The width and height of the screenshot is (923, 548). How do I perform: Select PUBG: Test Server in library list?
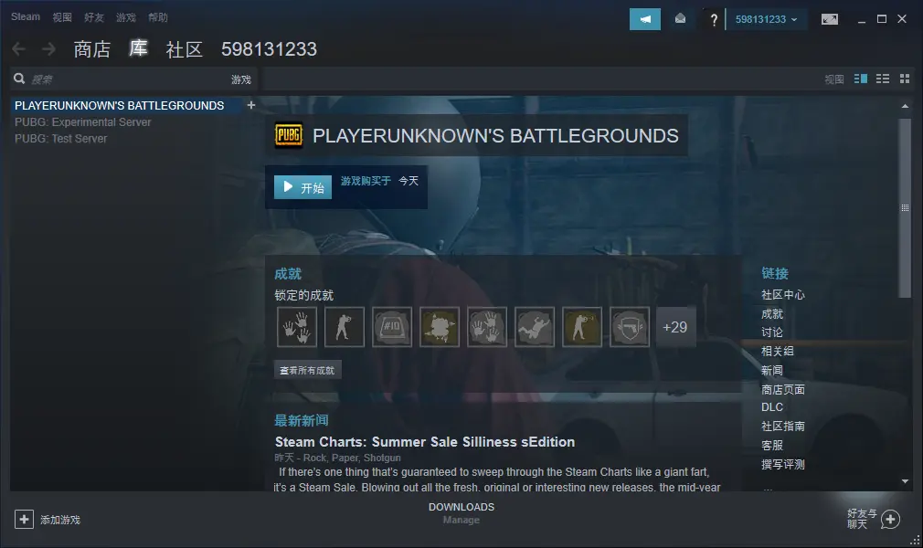tap(60, 139)
